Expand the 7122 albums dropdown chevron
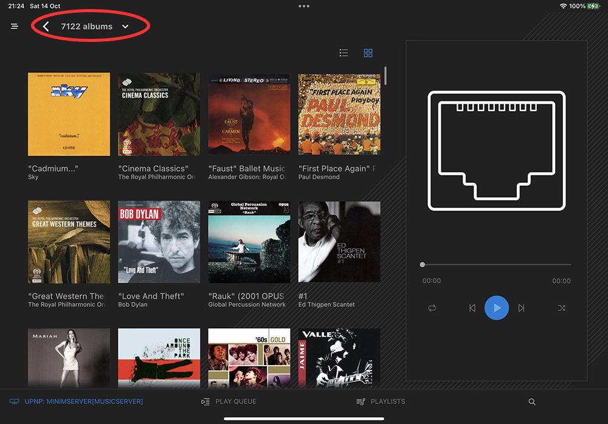The height and width of the screenshot is (424, 608). click(125, 27)
